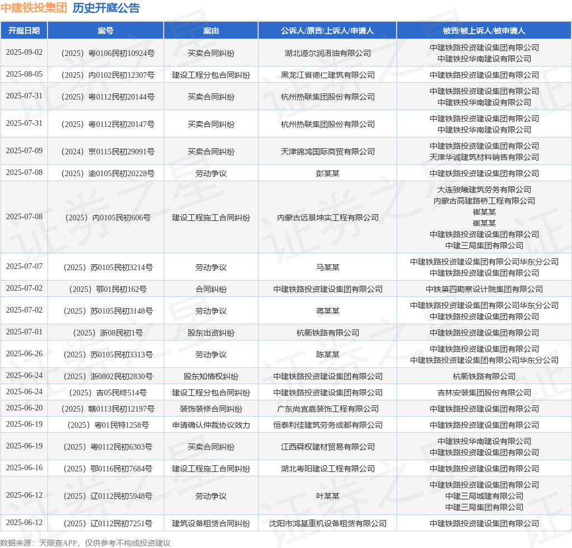Click the 开庭日期 column header
The height and width of the screenshot is (548, 572).
pos(24,31)
